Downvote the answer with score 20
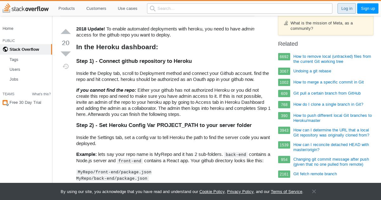This screenshot has width=381, height=200. [x=66, y=54]
